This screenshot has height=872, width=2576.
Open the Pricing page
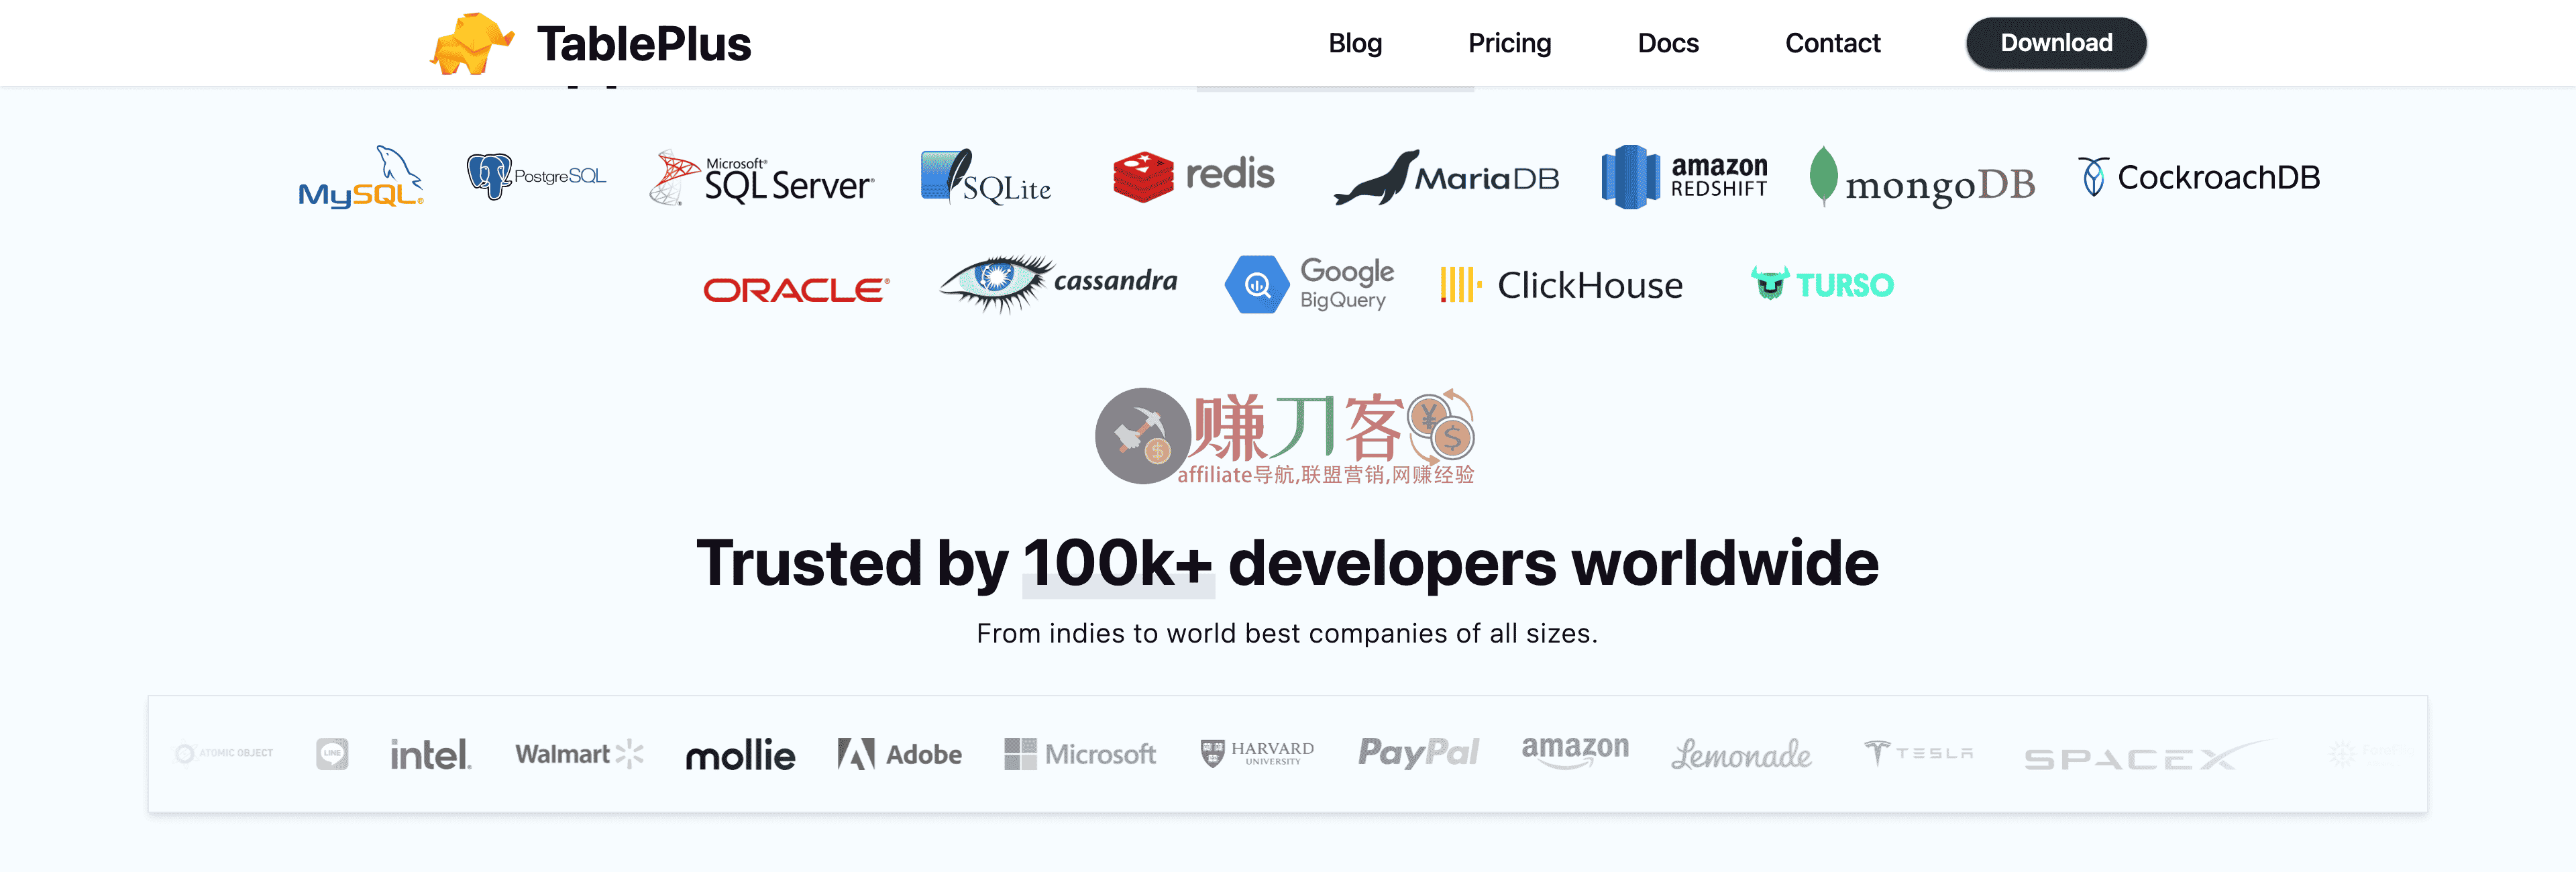(x=1509, y=43)
